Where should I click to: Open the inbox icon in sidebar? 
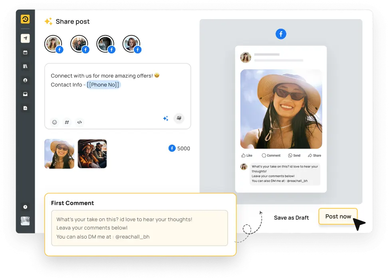(x=25, y=94)
